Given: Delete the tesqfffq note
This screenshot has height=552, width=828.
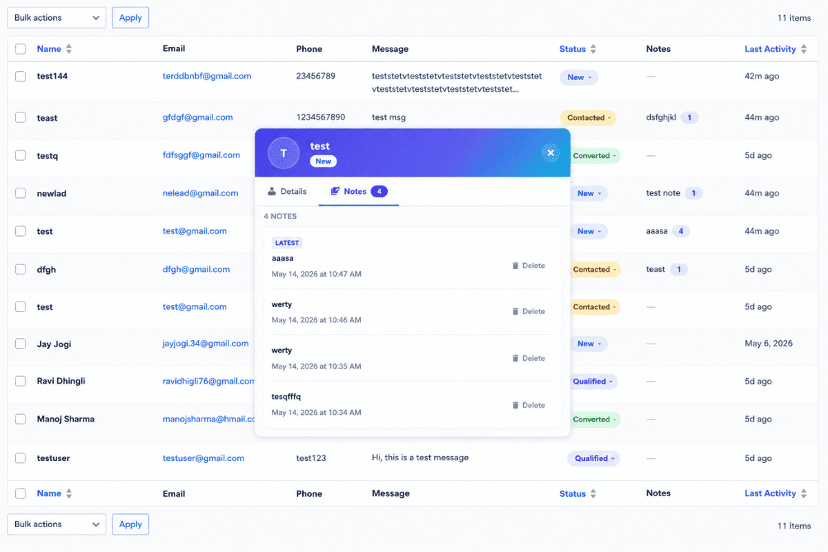Looking at the screenshot, I should tap(529, 405).
